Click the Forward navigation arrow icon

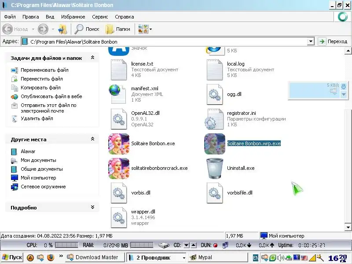[43, 29]
